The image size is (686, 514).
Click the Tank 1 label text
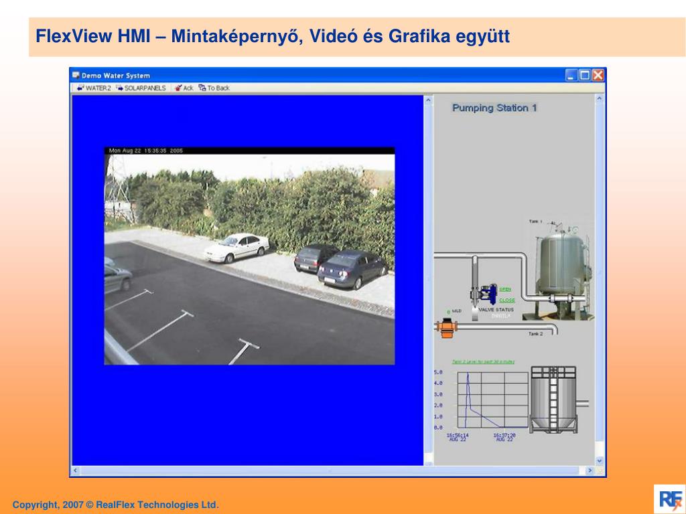tap(535, 222)
